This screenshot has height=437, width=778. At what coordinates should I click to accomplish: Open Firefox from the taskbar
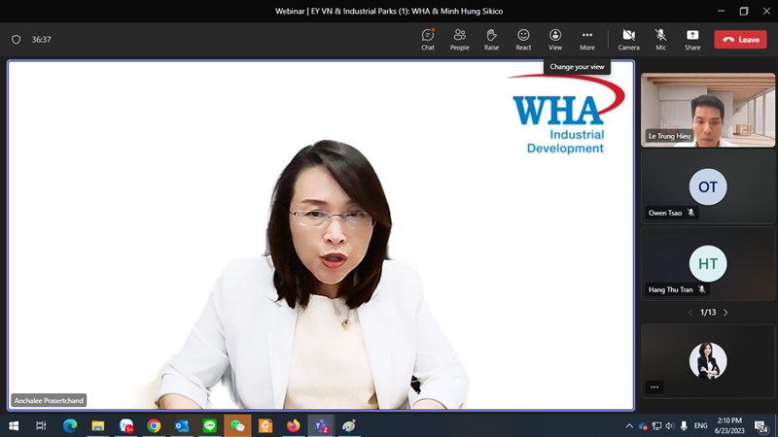294,425
